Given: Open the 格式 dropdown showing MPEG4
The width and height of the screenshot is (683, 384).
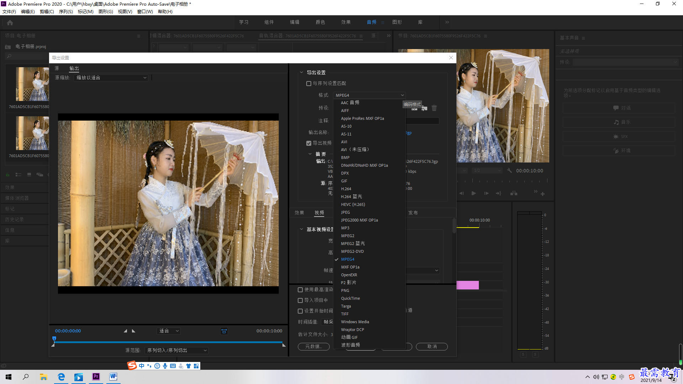Looking at the screenshot, I should (369, 95).
